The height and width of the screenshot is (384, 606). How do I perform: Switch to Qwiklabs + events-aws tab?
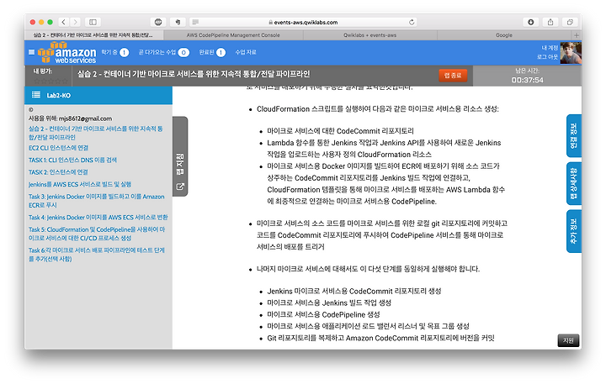tap(369, 35)
